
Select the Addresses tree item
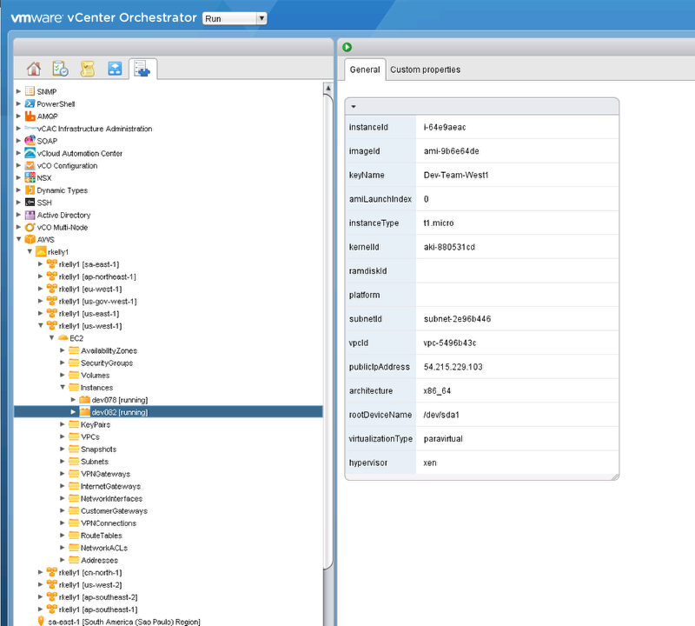click(99, 560)
